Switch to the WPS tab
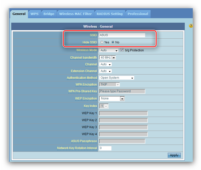 (x=34, y=14)
